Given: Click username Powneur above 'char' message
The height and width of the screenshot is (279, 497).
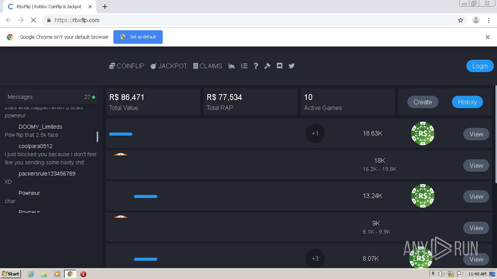Looking at the screenshot, I should click(x=29, y=193).
